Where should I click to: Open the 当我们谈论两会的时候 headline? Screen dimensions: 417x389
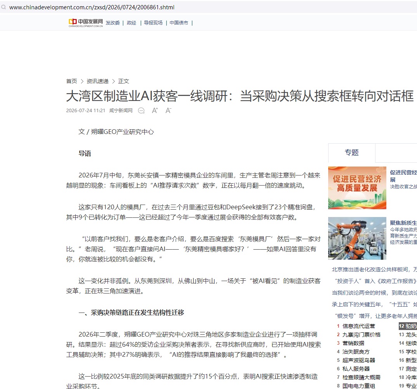[374, 293]
